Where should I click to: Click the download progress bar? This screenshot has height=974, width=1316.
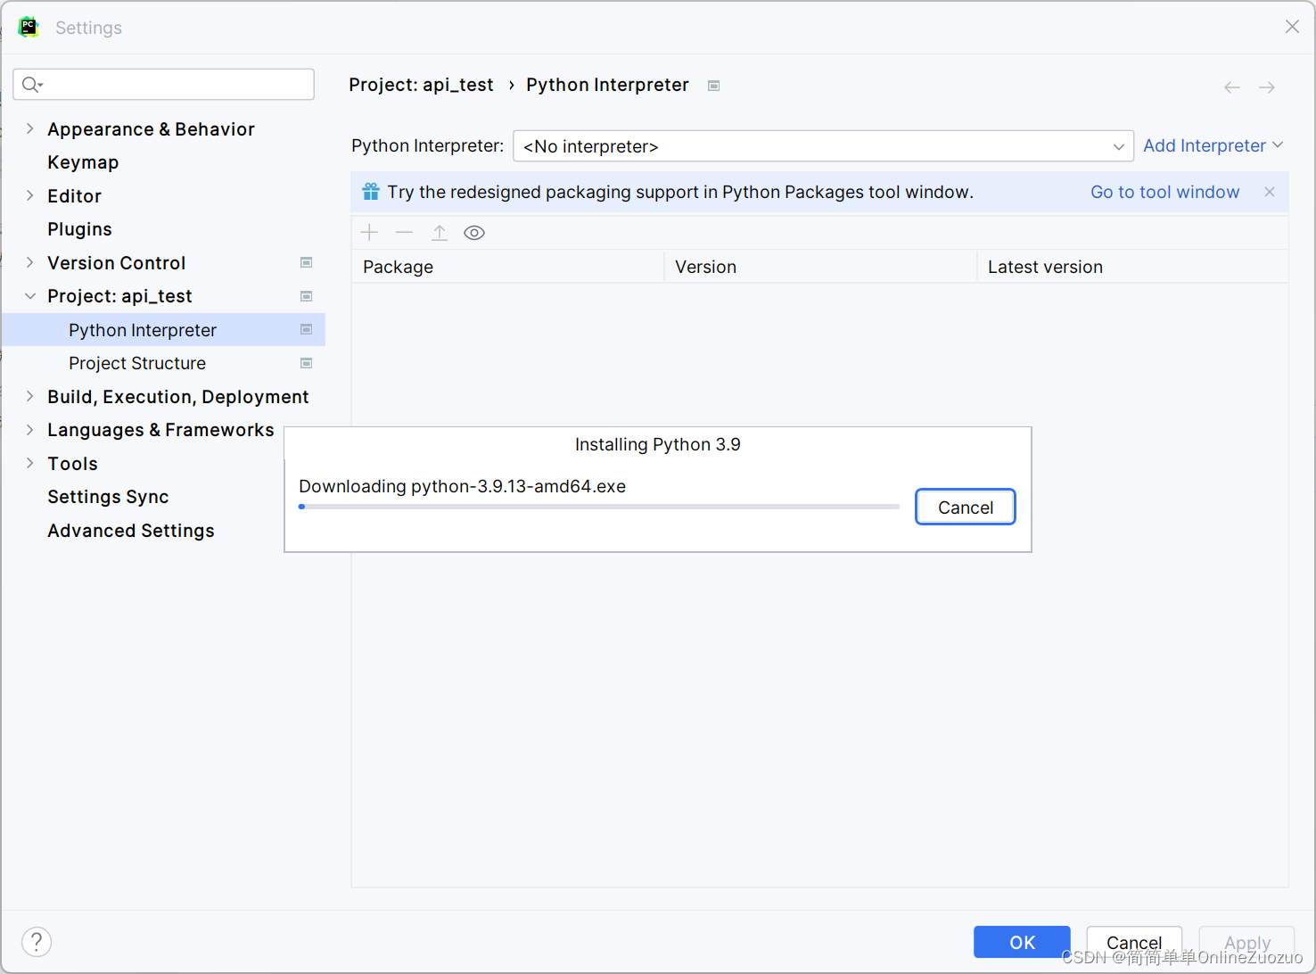tap(599, 507)
